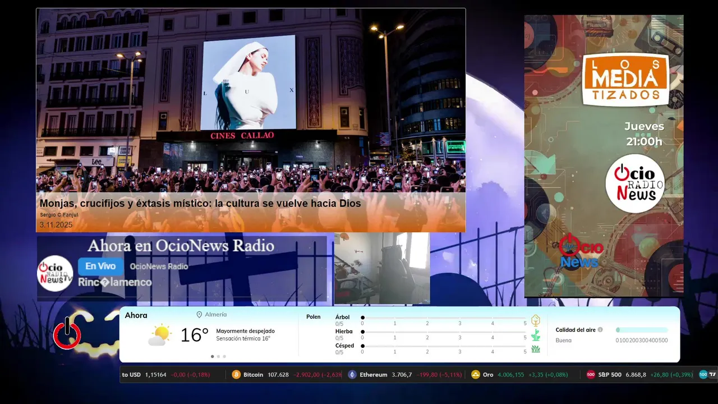The image size is (718, 404).
Task: Click the Los Mediatizados promo banner
Action: point(604,156)
